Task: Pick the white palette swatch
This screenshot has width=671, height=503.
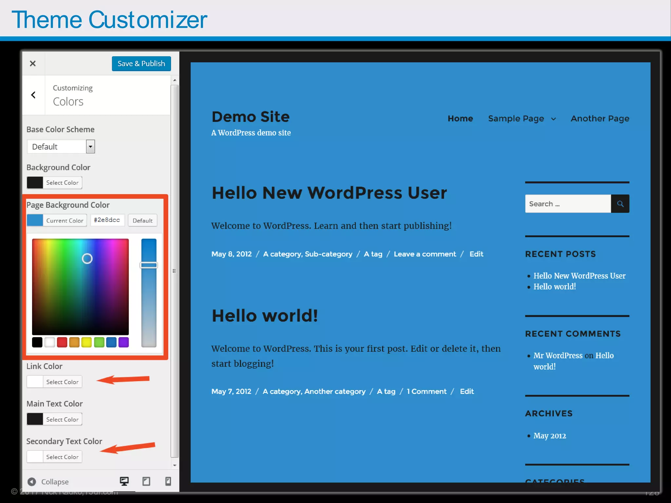Action: (49, 342)
